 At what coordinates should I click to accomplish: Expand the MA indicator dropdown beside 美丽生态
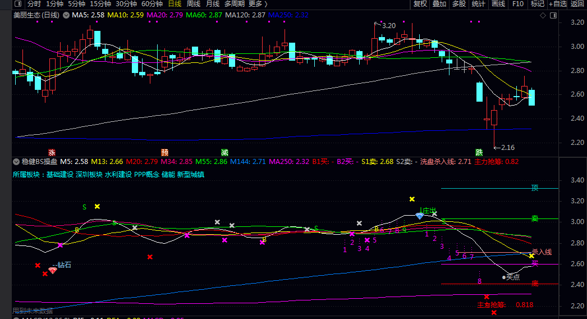(66, 15)
